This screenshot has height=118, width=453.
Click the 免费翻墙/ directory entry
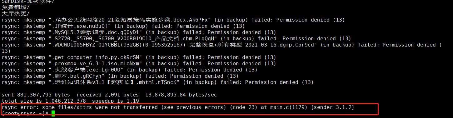point(16,7)
